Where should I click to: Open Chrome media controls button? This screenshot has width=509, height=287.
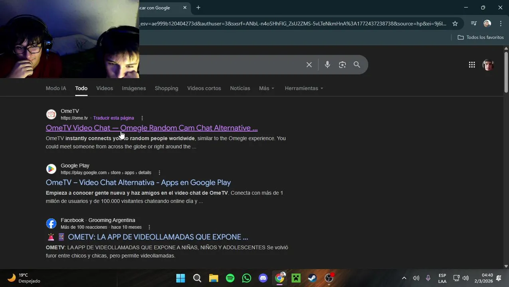[x=474, y=24]
